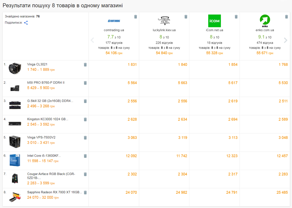Select price 11 742 for Intel Core i5

coord(182,156)
